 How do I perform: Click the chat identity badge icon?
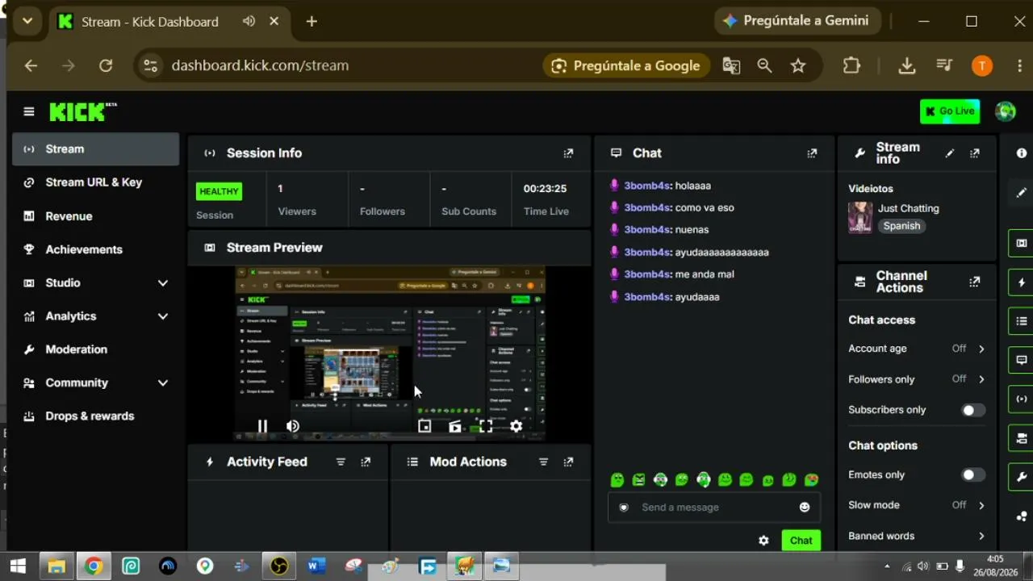(x=623, y=508)
